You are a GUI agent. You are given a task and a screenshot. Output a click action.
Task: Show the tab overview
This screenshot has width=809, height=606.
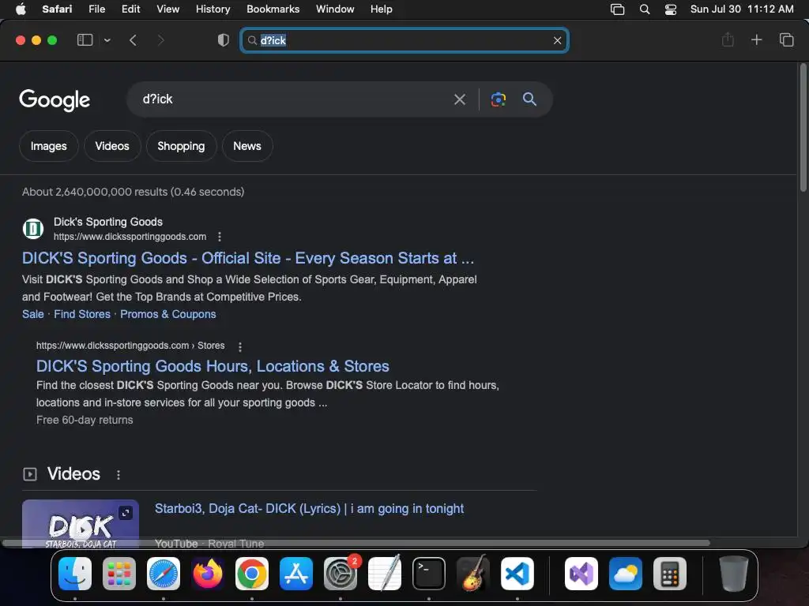point(786,39)
